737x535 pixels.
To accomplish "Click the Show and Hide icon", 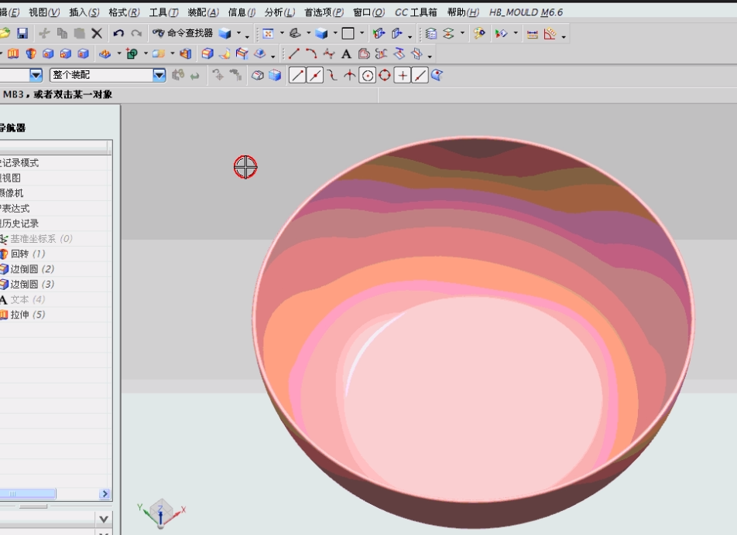I will click(501, 33).
